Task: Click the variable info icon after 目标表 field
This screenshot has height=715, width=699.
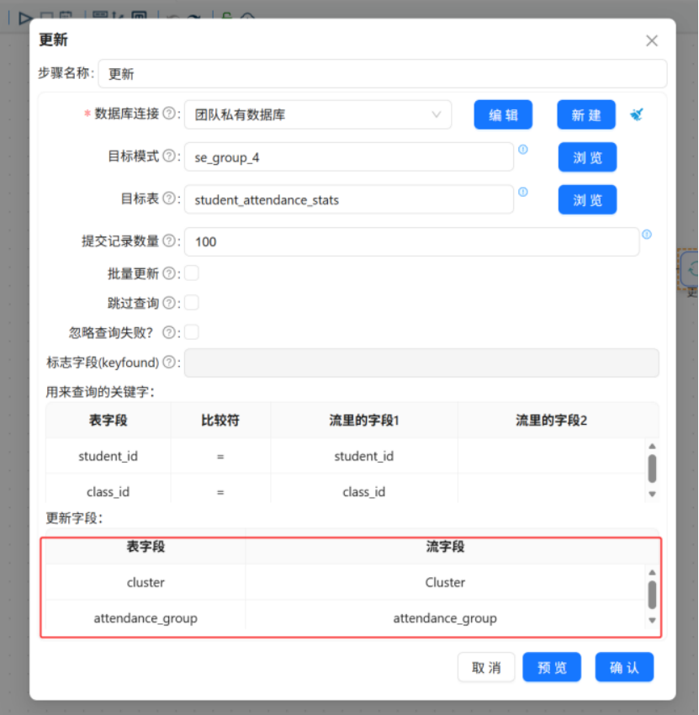Action: pyautogui.click(x=523, y=192)
